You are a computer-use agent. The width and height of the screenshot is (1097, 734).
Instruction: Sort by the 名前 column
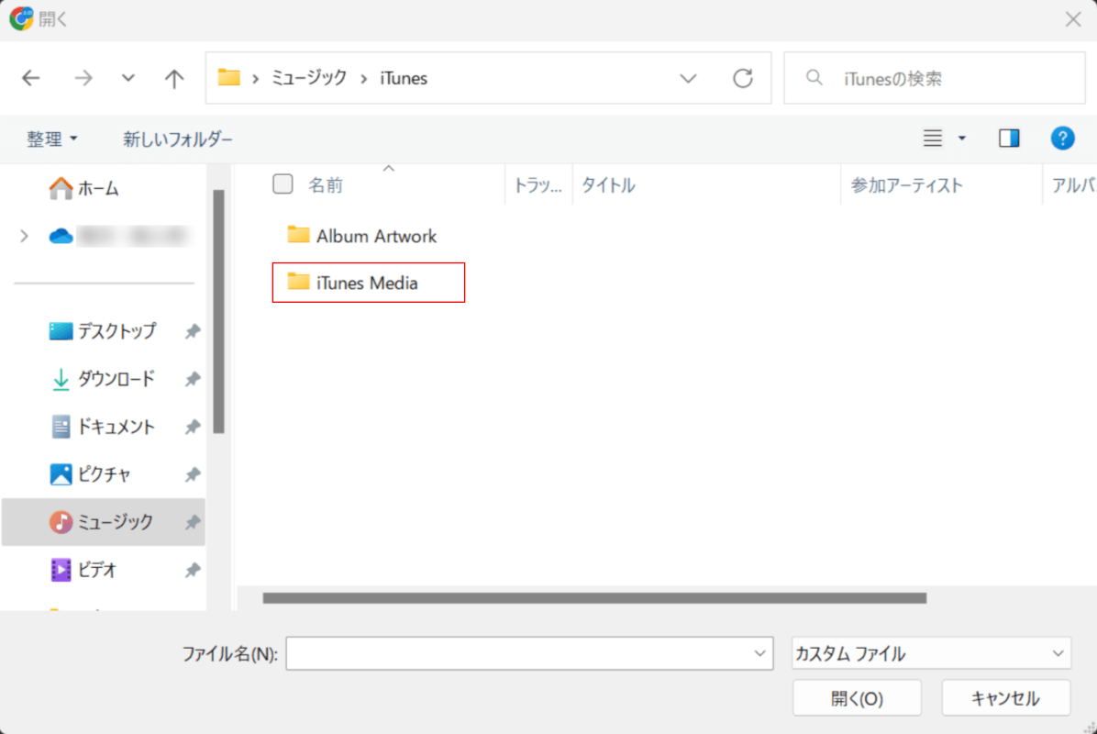point(326,184)
